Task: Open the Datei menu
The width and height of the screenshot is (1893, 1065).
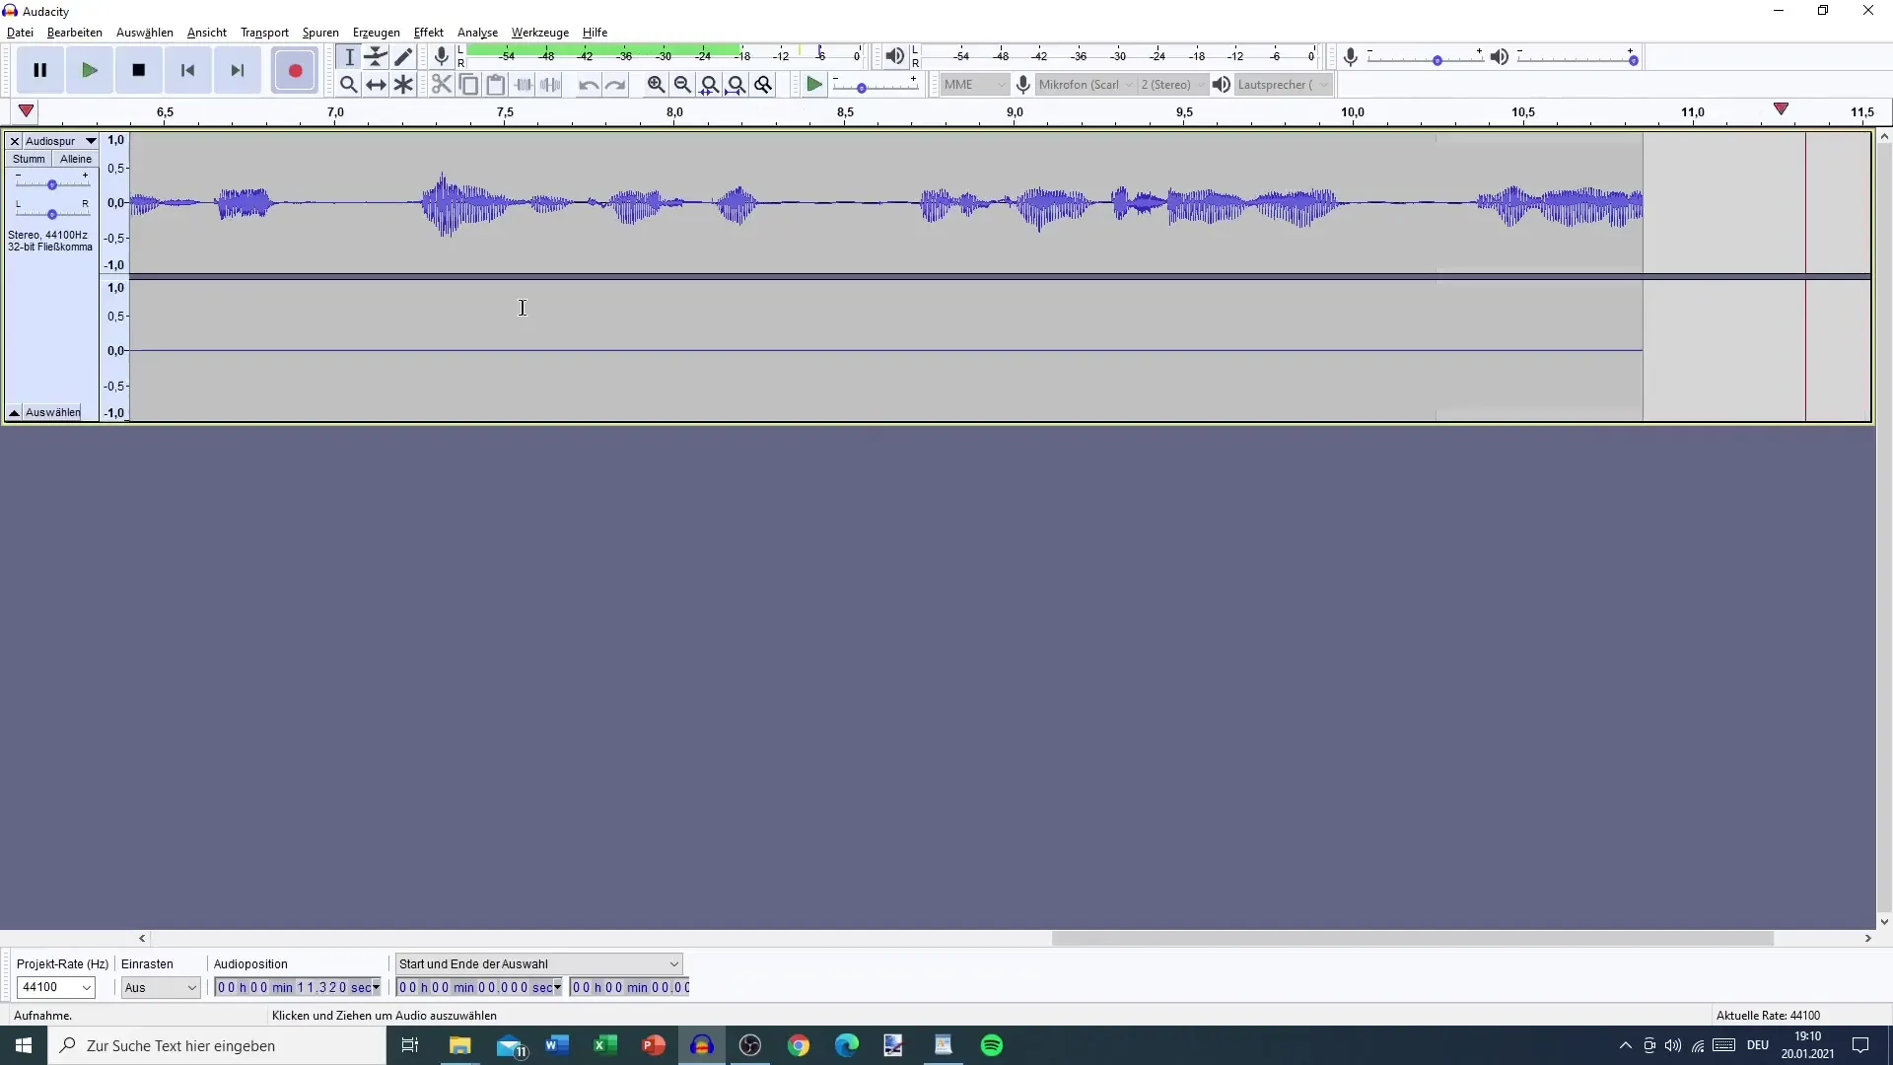Action: pos(20,33)
